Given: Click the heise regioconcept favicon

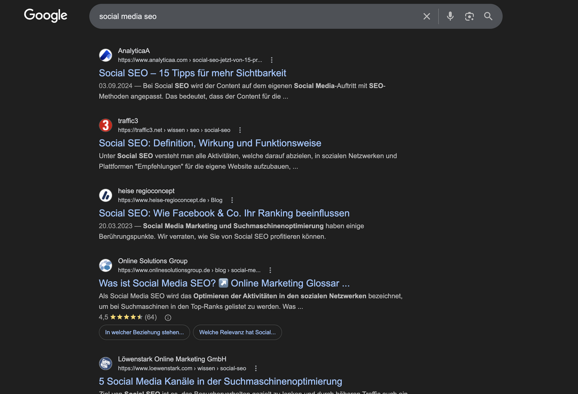Looking at the screenshot, I should tap(106, 195).
